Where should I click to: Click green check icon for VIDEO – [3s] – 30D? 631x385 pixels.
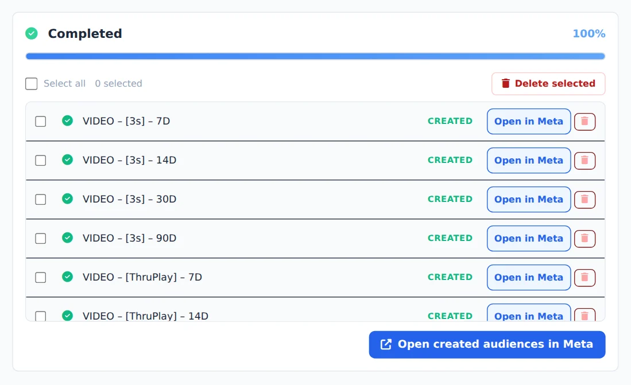68,199
